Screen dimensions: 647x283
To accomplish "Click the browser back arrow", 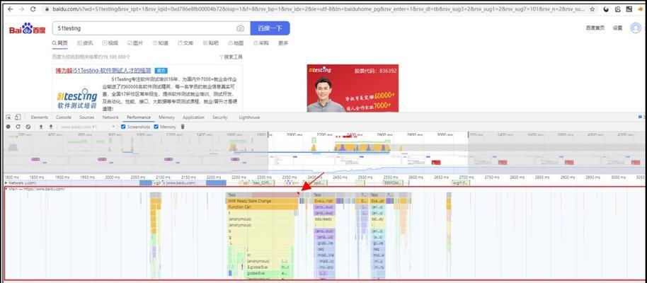I will tap(10, 8).
